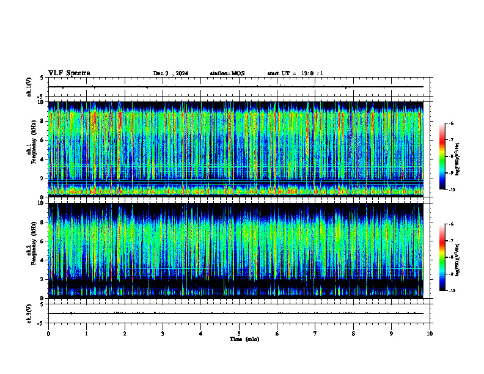The image size is (484, 374).
Task: Click the ch.2 frequency axis "2" tick label
Action: tap(42, 279)
